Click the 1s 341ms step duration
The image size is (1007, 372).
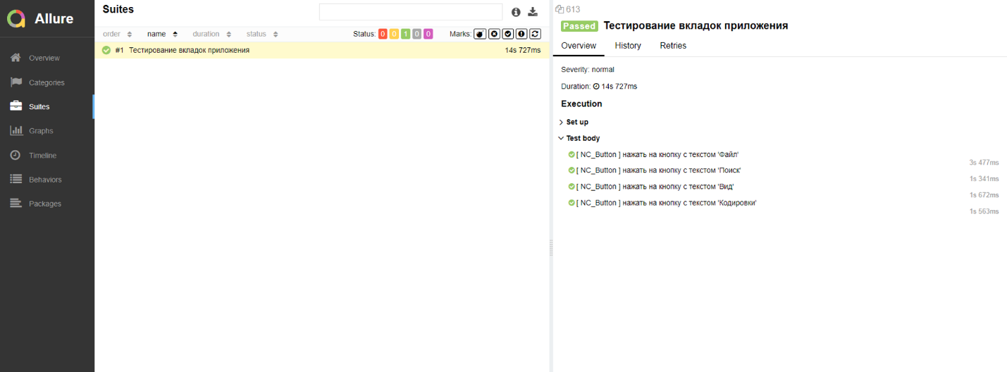point(984,179)
